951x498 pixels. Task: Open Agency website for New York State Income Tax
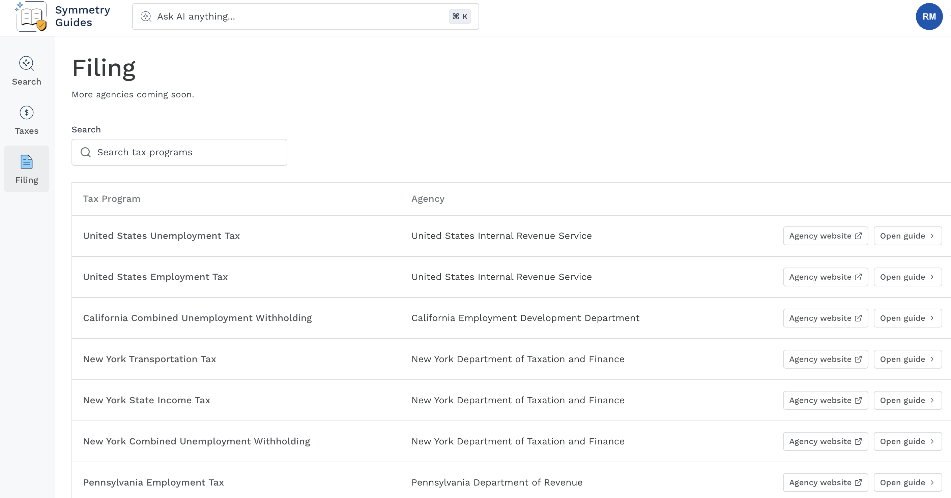pos(826,400)
